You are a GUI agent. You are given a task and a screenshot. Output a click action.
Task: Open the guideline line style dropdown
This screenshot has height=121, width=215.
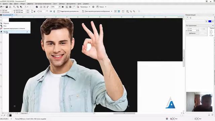206,21
